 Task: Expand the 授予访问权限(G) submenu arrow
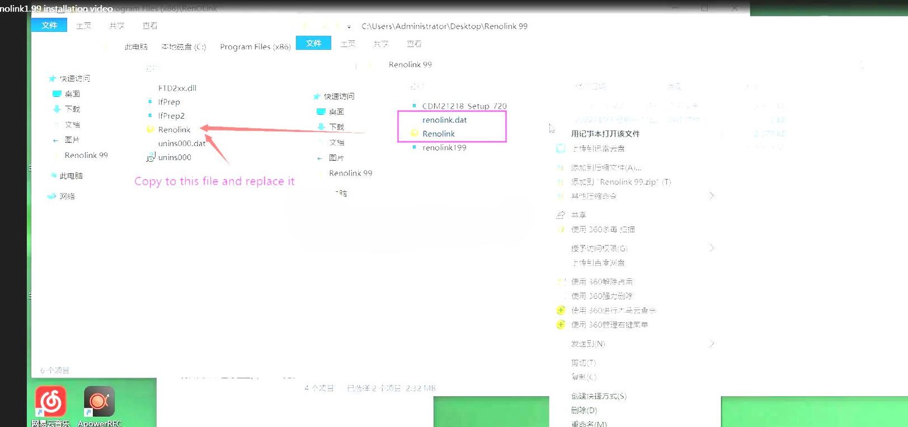712,248
